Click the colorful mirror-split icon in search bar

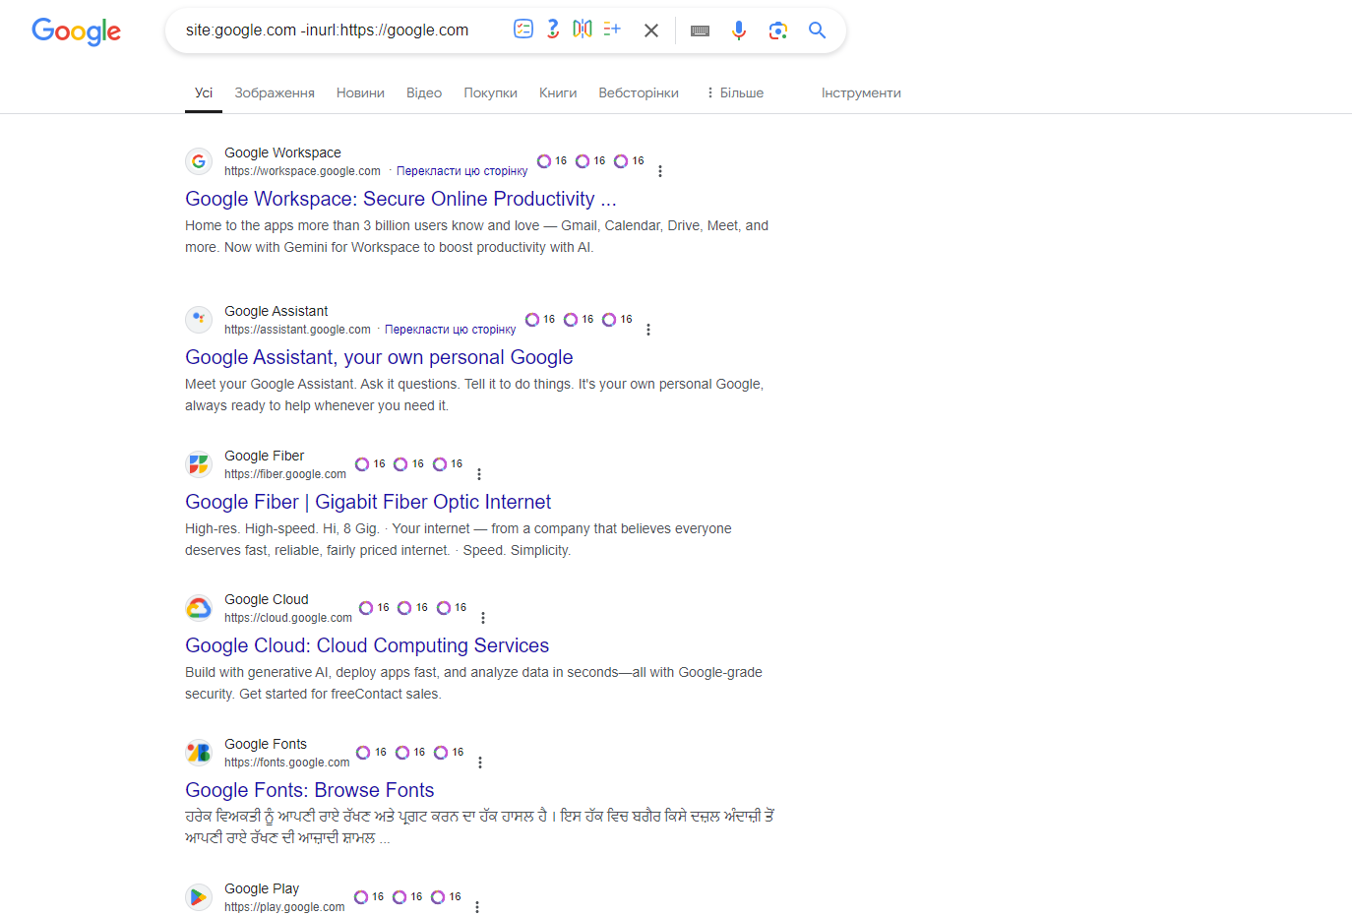point(583,30)
